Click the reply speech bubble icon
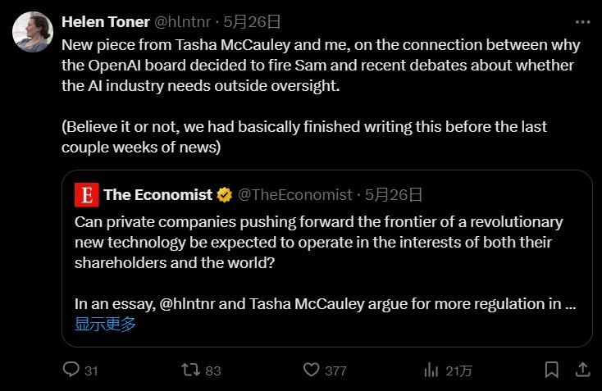Image resolution: width=602 pixels, height=391 pixels. coord(71,370)
